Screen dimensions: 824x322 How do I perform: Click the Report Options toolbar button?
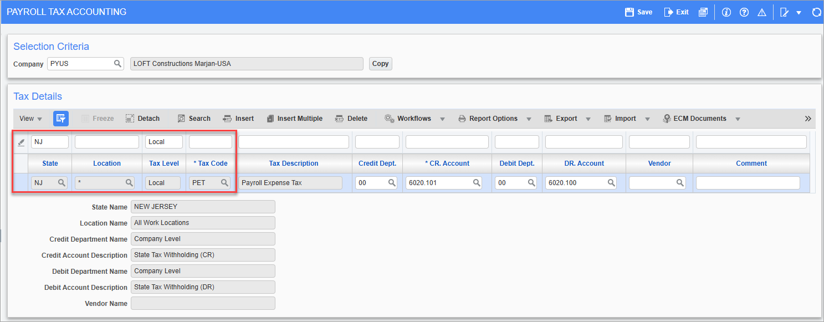pos(488,119)
